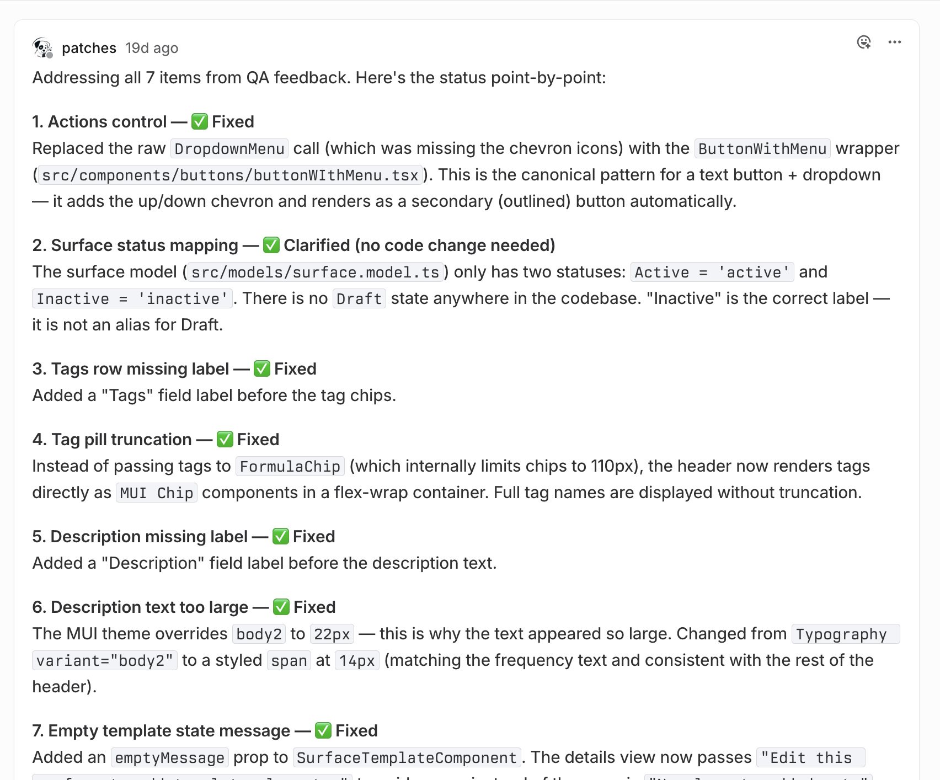Click the FormulaChip code token
The height and width of the screenshot is (780, 940).
[x=290, y=466]
